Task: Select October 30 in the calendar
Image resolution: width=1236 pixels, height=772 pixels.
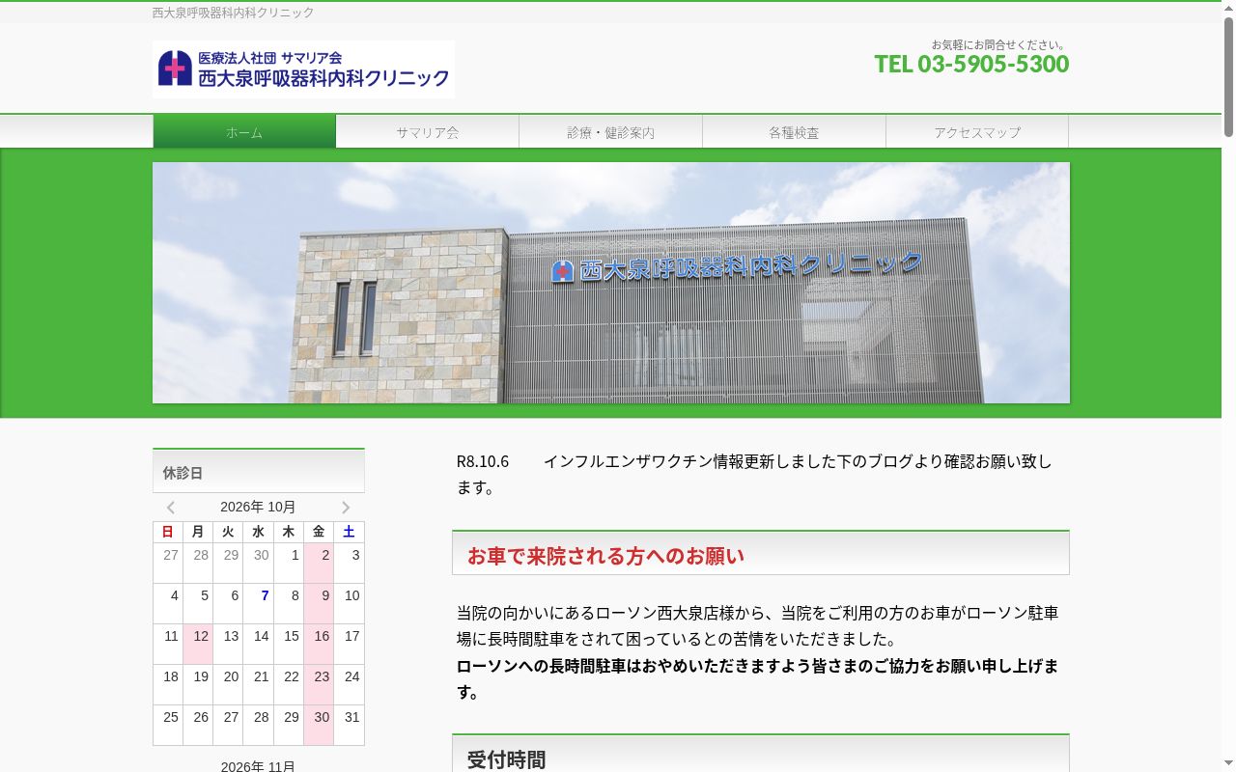Action: 319,725
